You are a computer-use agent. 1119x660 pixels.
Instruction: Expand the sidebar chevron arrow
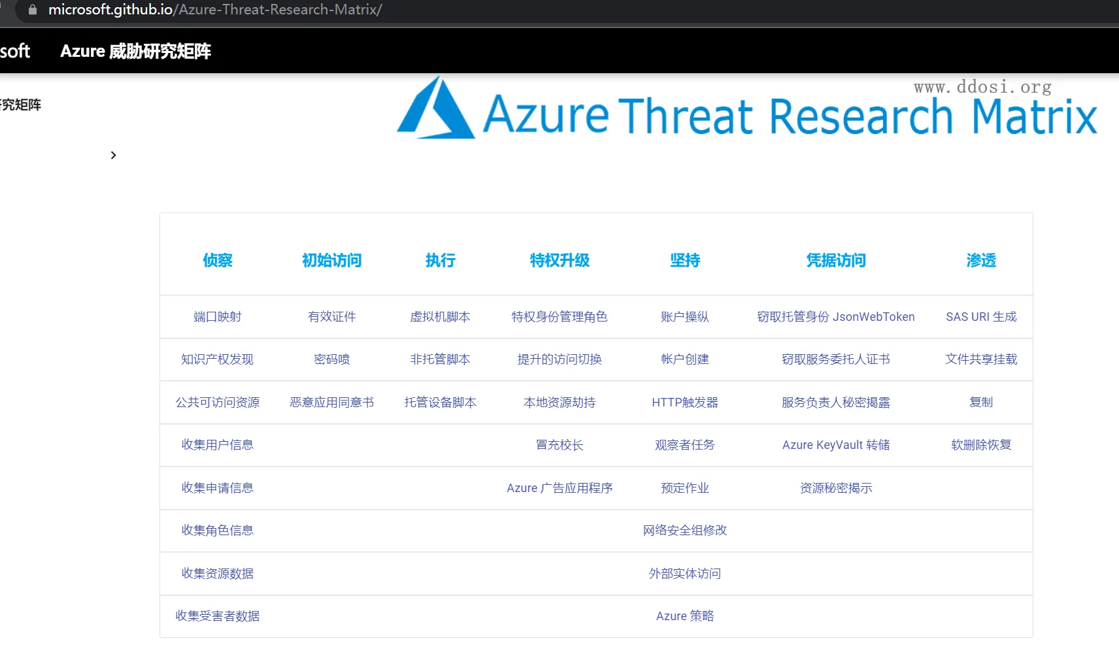[113, 155]
